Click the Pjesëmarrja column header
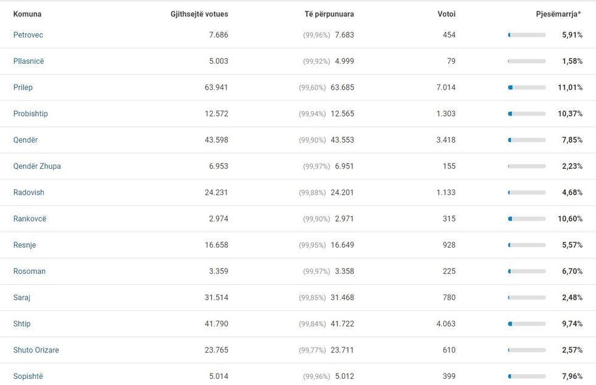596x385 pixels. [x=558, y=14]
